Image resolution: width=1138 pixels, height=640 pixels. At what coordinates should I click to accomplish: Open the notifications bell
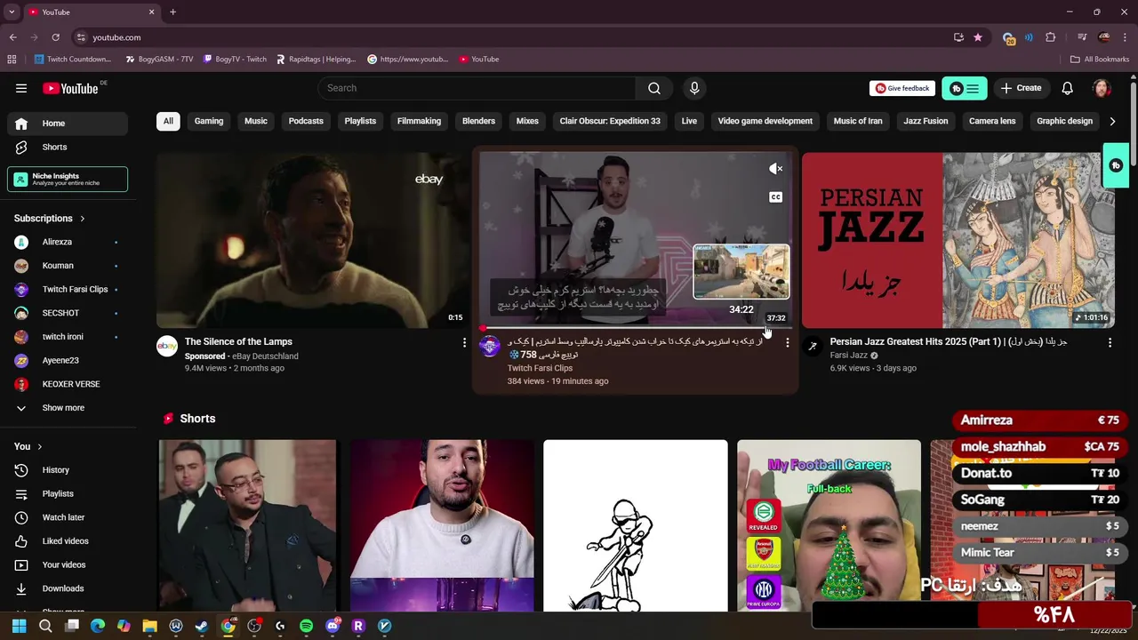pyautogui.click(x=1068, y=88)
